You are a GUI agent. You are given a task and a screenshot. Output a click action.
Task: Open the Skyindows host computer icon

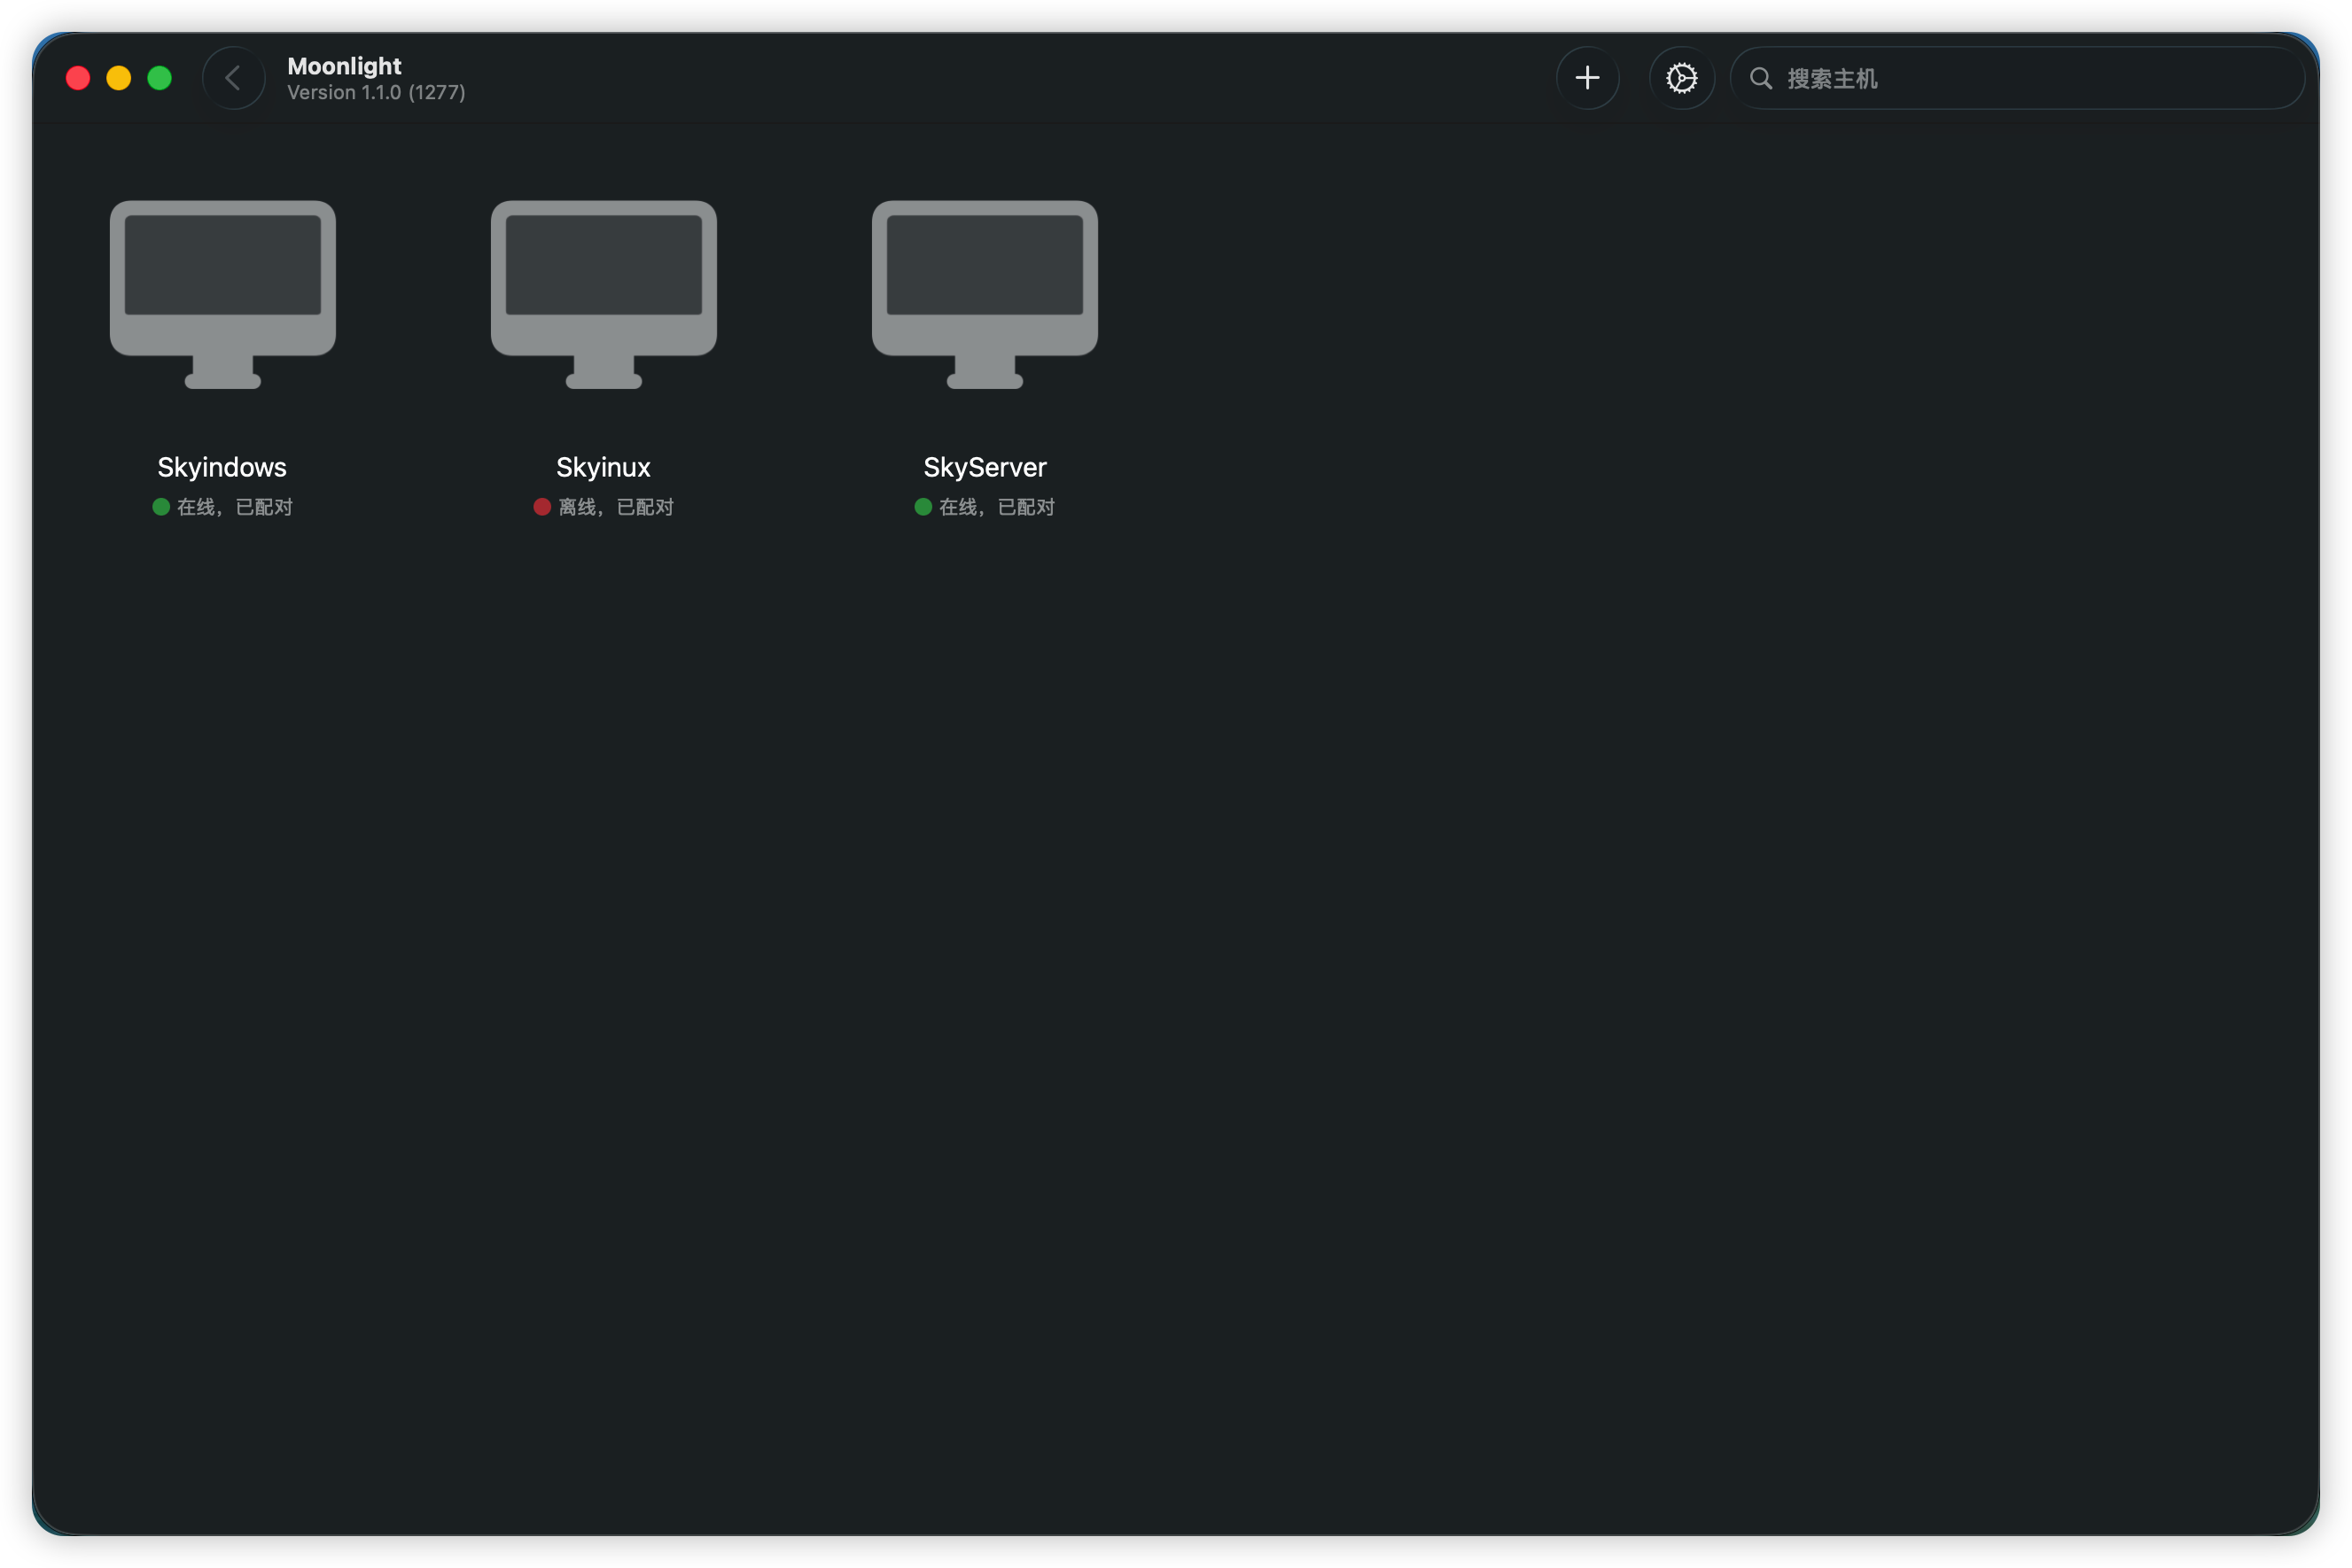[x=222, y=294]
